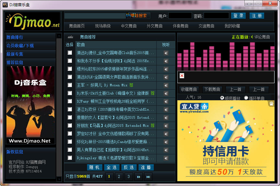
Task: Click speaker icon for 傻傻的女人
Action: click(166, 118)
